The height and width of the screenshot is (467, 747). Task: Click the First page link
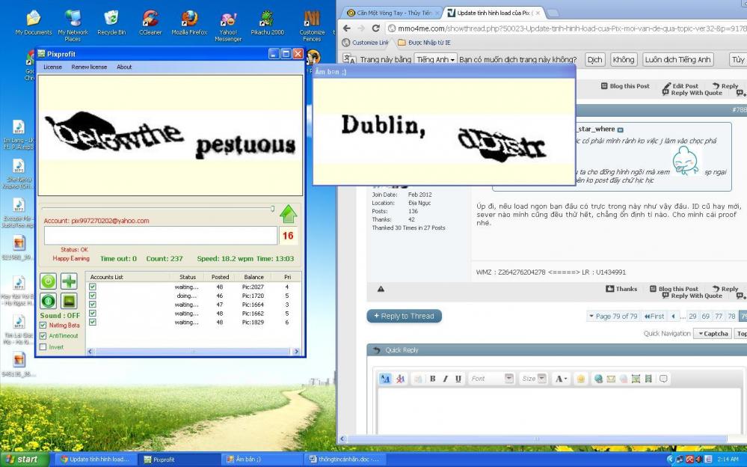(654, 316)
